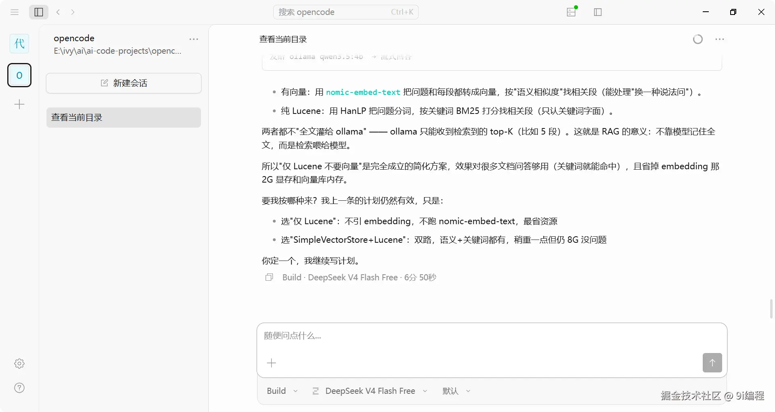Image resolution: width=775 pixels, height=412 pixels.
Task: Click the nomic-embed-text code text
Action: point(363,92)
